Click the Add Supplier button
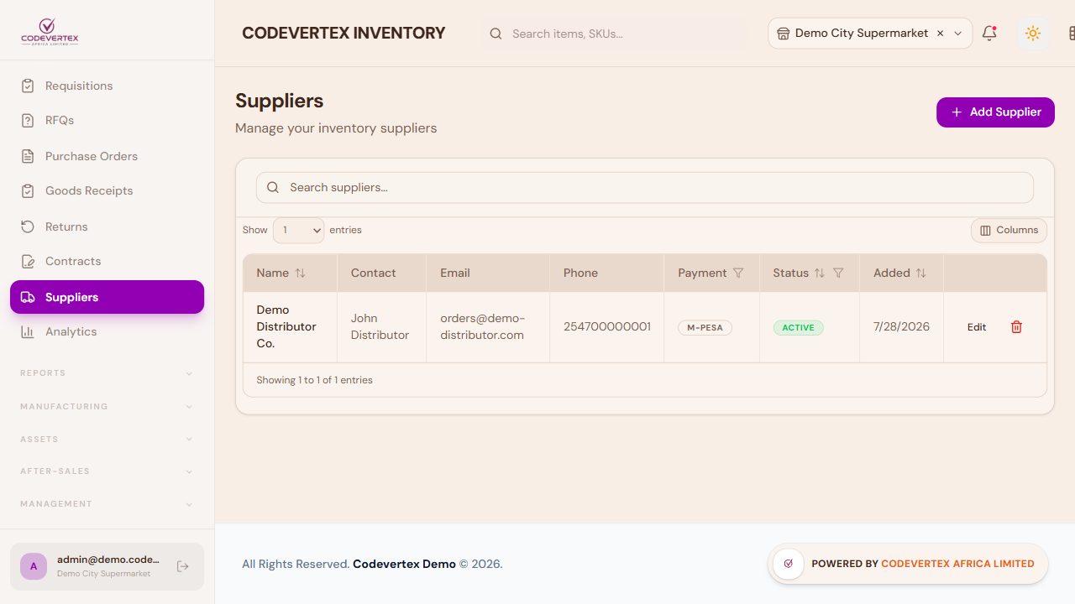This screenshot has height=604, width=1075. tap(995, 112)
